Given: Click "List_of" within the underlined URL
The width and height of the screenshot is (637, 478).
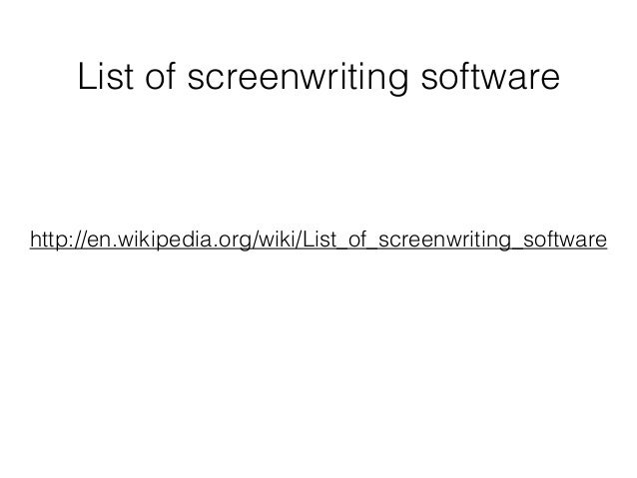Looking at the screenshot, I should tap(334, 239).
